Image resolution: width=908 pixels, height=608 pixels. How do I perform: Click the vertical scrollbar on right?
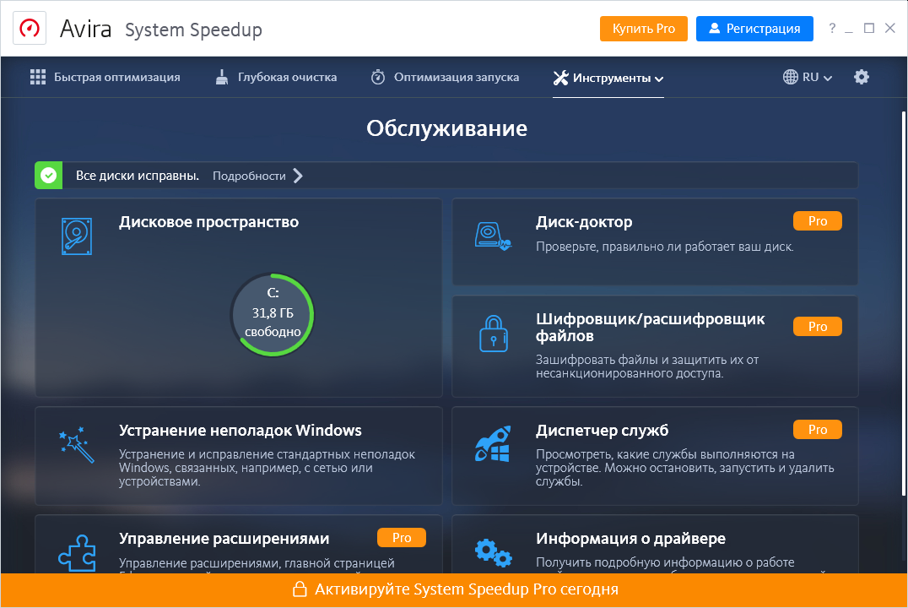904,303
